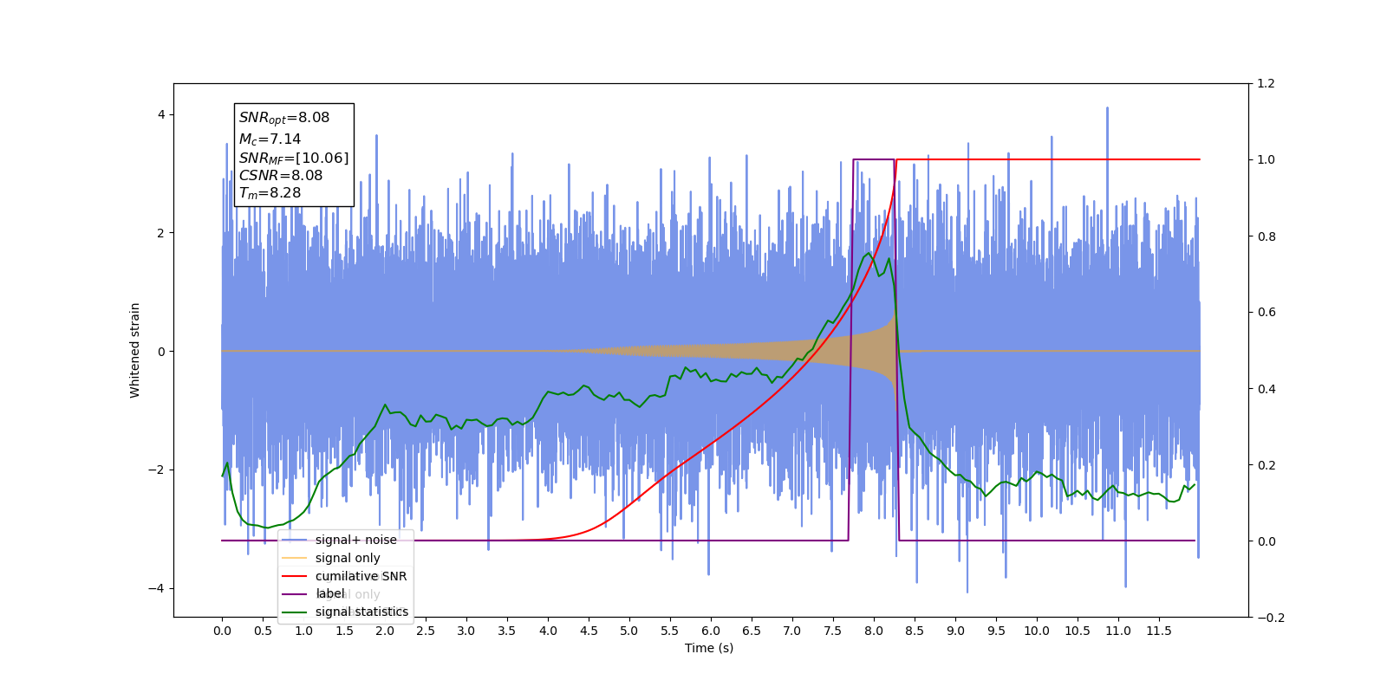Image resolution: width=1387 pixels, height=693 pixels.
Task: Click the 'SNRopt=8.08' annotation line
Action: click(284, 118)
